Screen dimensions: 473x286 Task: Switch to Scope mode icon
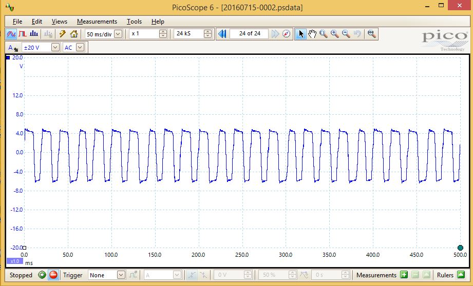[x=11, y=34]
